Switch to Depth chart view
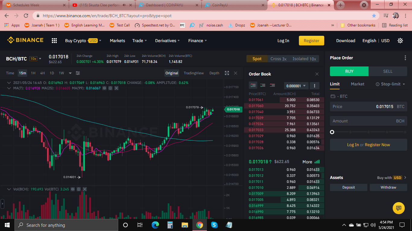Image resolution: width=412 pixels, height=231 pixels. 214,73
